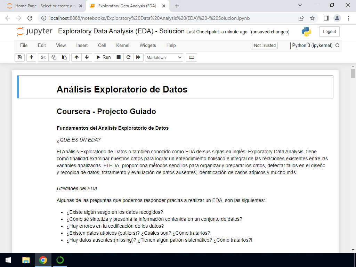Click the vertical scrollbar thumb

tap(353, 74)
